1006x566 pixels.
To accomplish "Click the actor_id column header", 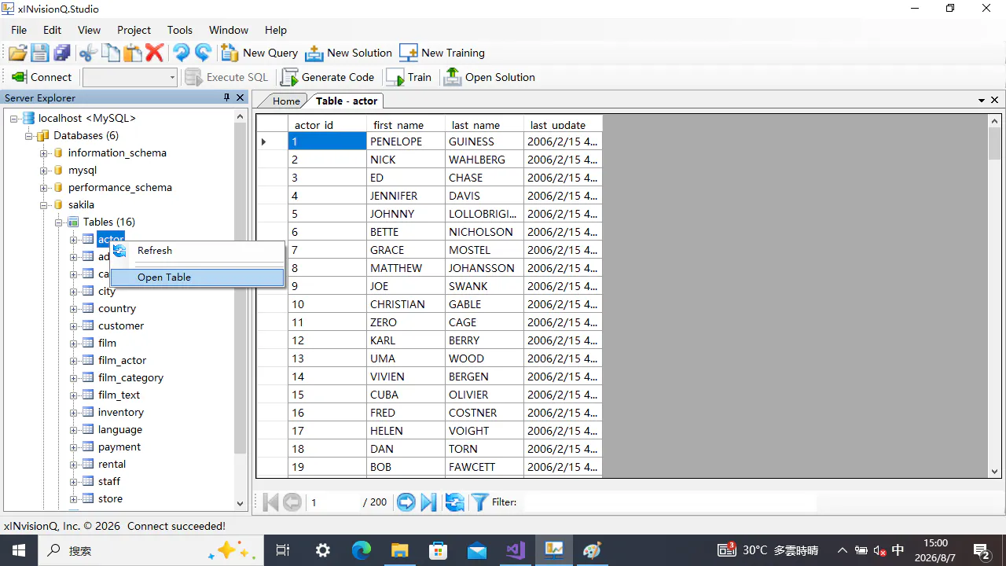I will [327, 124].
